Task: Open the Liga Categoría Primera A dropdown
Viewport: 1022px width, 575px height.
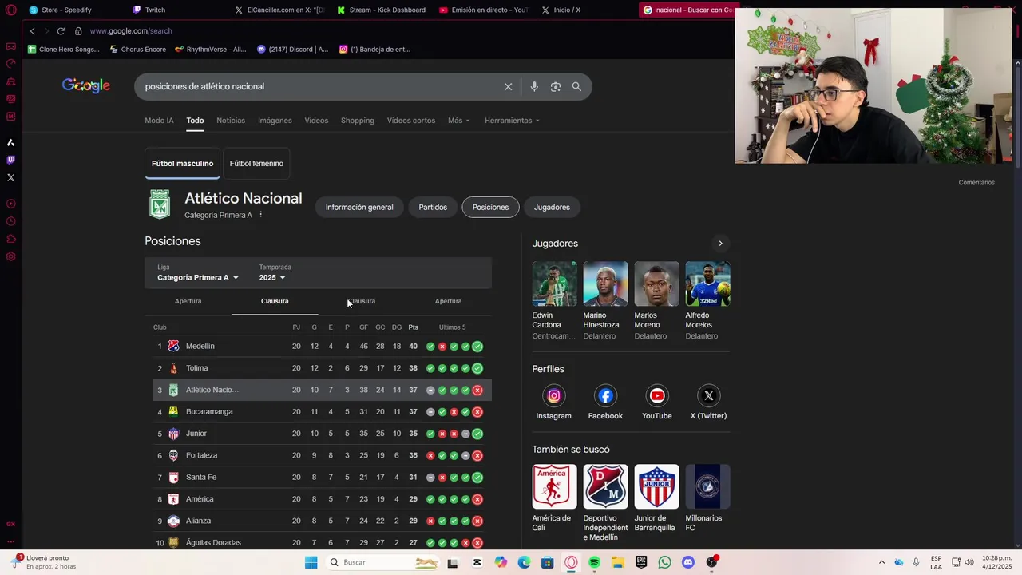Action: pyautogui.click(x=198, y=277)
